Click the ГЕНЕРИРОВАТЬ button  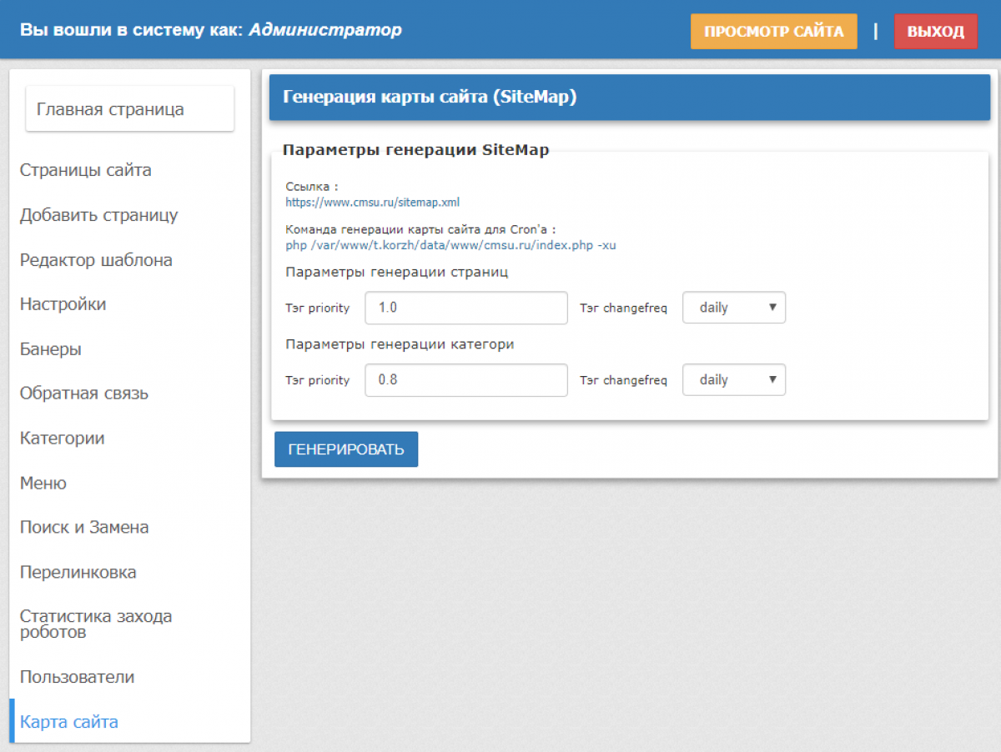[346, 449]
